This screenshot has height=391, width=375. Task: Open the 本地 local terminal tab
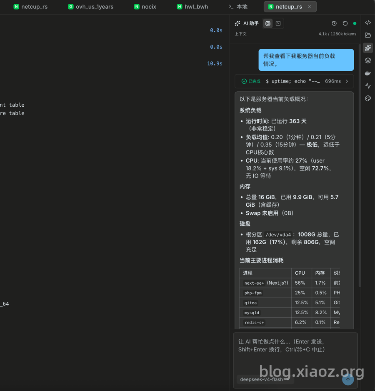tap(238, 7)
